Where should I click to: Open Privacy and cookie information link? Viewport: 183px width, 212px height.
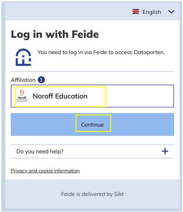45,171
